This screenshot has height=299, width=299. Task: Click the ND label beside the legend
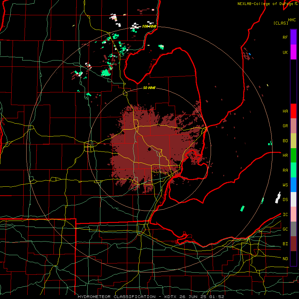[285, 259]
